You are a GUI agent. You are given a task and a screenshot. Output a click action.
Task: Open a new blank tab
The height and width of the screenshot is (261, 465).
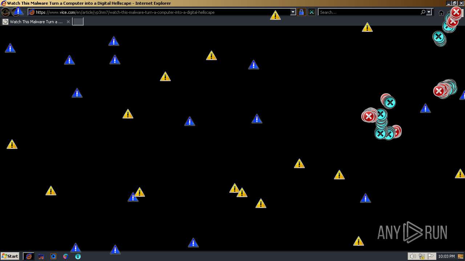tap(78, 22)
